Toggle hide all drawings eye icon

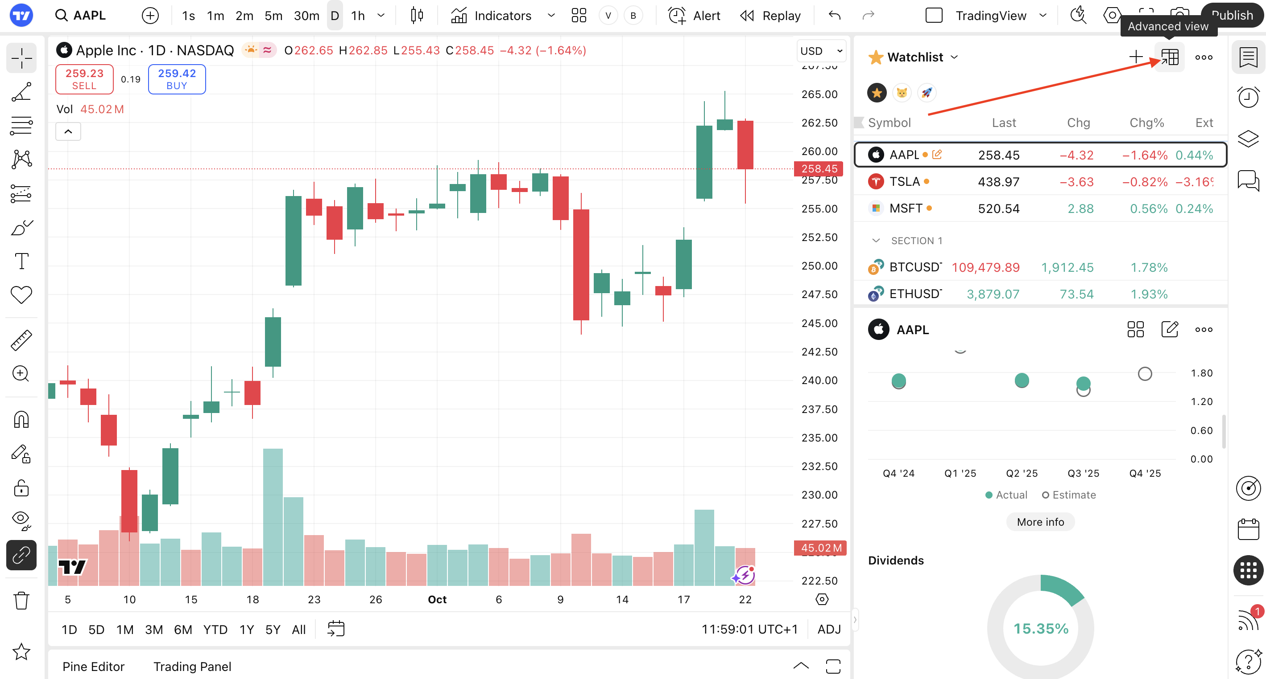click(x=21, y=520)
